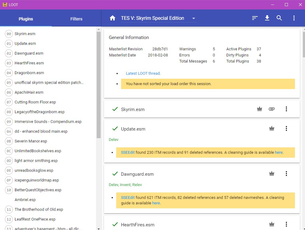Open the main three-dot menu in header
The image size is (305, 230).
coord(294,18)
